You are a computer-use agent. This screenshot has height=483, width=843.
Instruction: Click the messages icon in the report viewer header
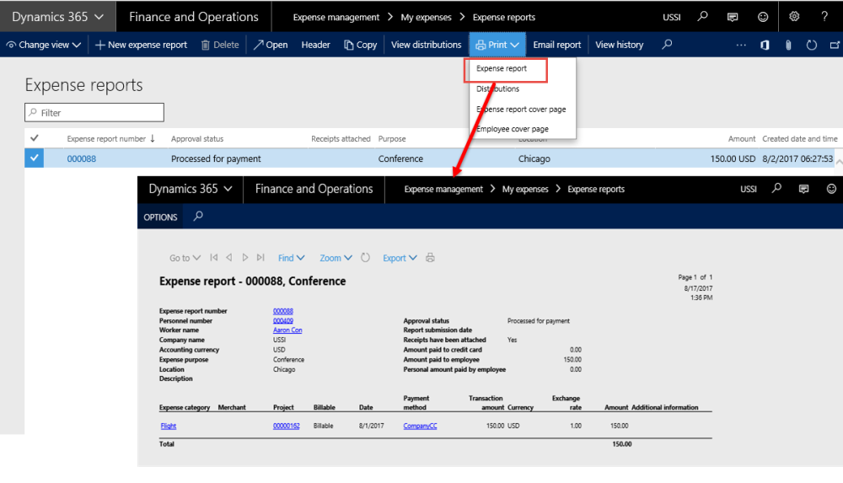point(803,189)
